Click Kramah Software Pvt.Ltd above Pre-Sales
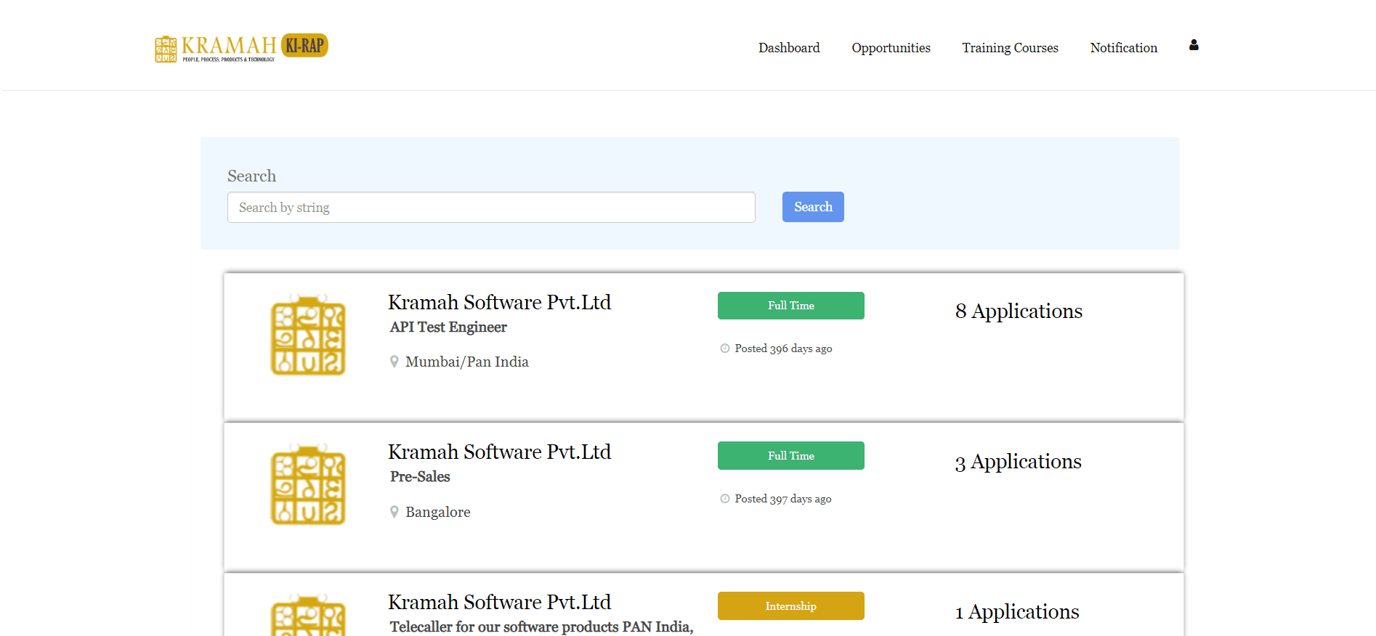The image size is (1376, 636). [x=499, y=452]
